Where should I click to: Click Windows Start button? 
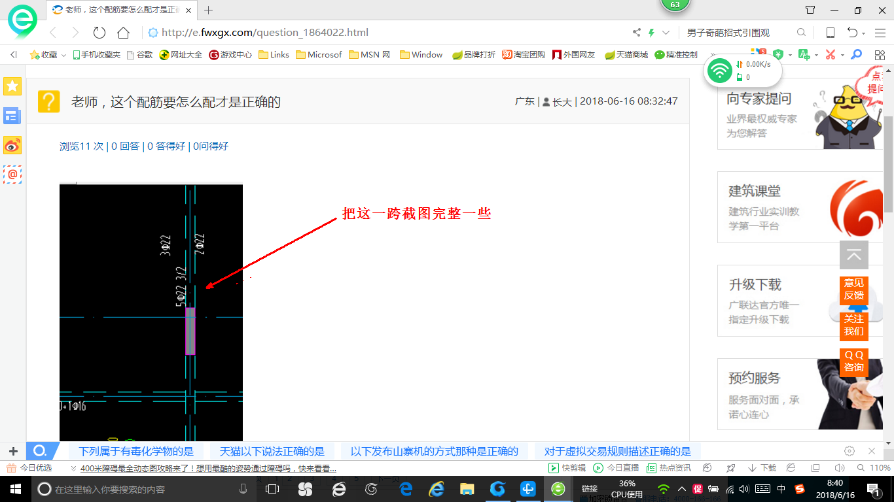tap(15, 489)
